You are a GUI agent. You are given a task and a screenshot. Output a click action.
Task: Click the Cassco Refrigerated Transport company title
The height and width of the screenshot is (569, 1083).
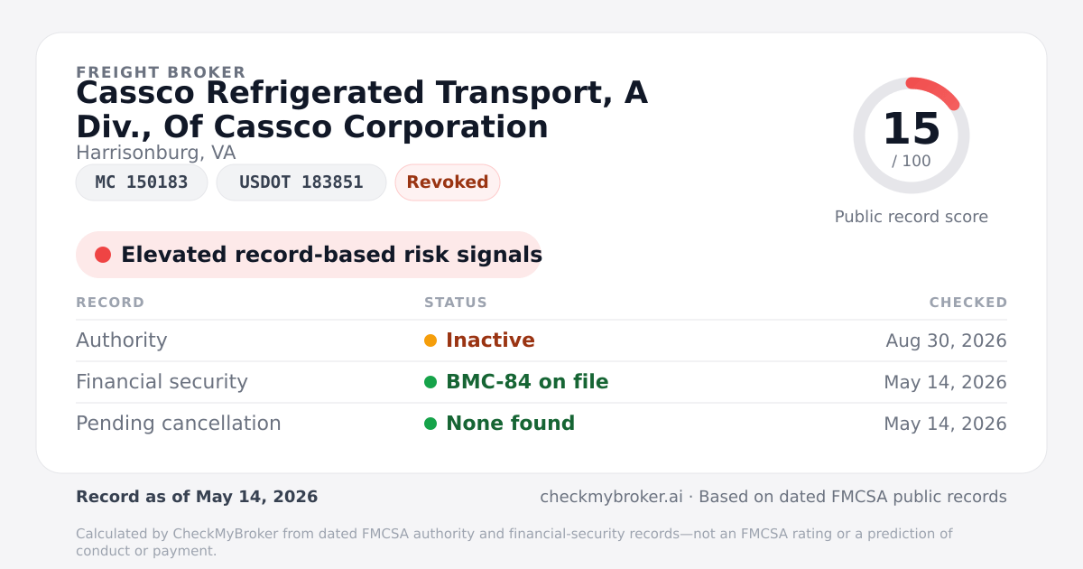pyautogui.click(x=362, y=109)
